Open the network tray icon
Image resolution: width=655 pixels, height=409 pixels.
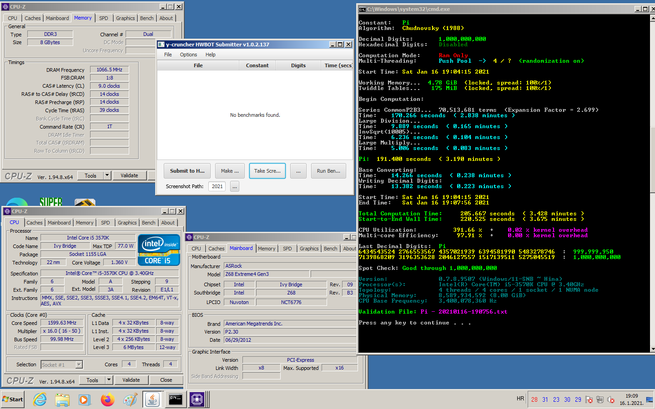coord(600,399)
